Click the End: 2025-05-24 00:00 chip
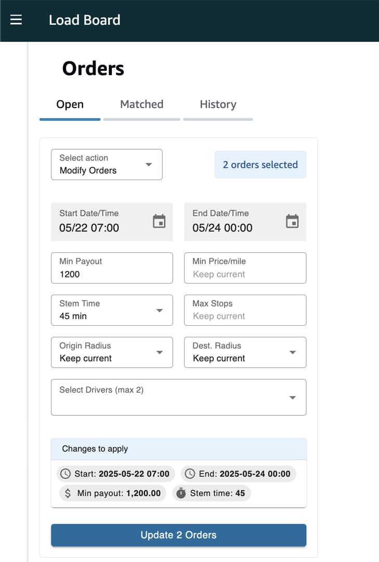The image size is (379, 562). pyautogui.click(x=238, y=474)
